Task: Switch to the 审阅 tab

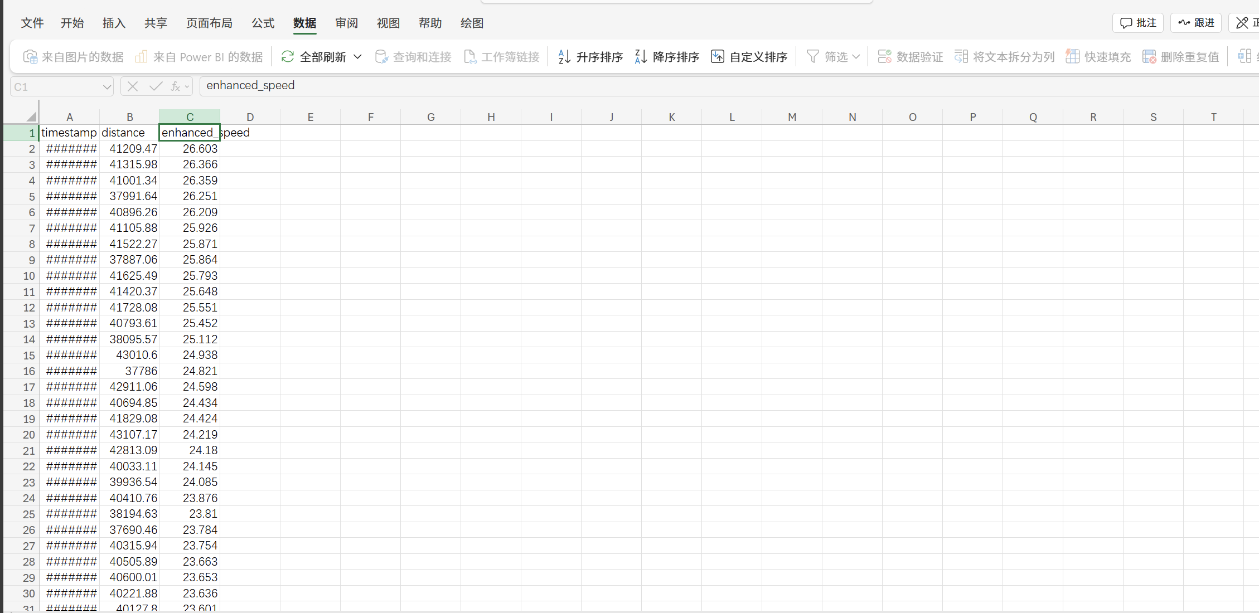Action: pyautogui.click(x=347, y=23)
